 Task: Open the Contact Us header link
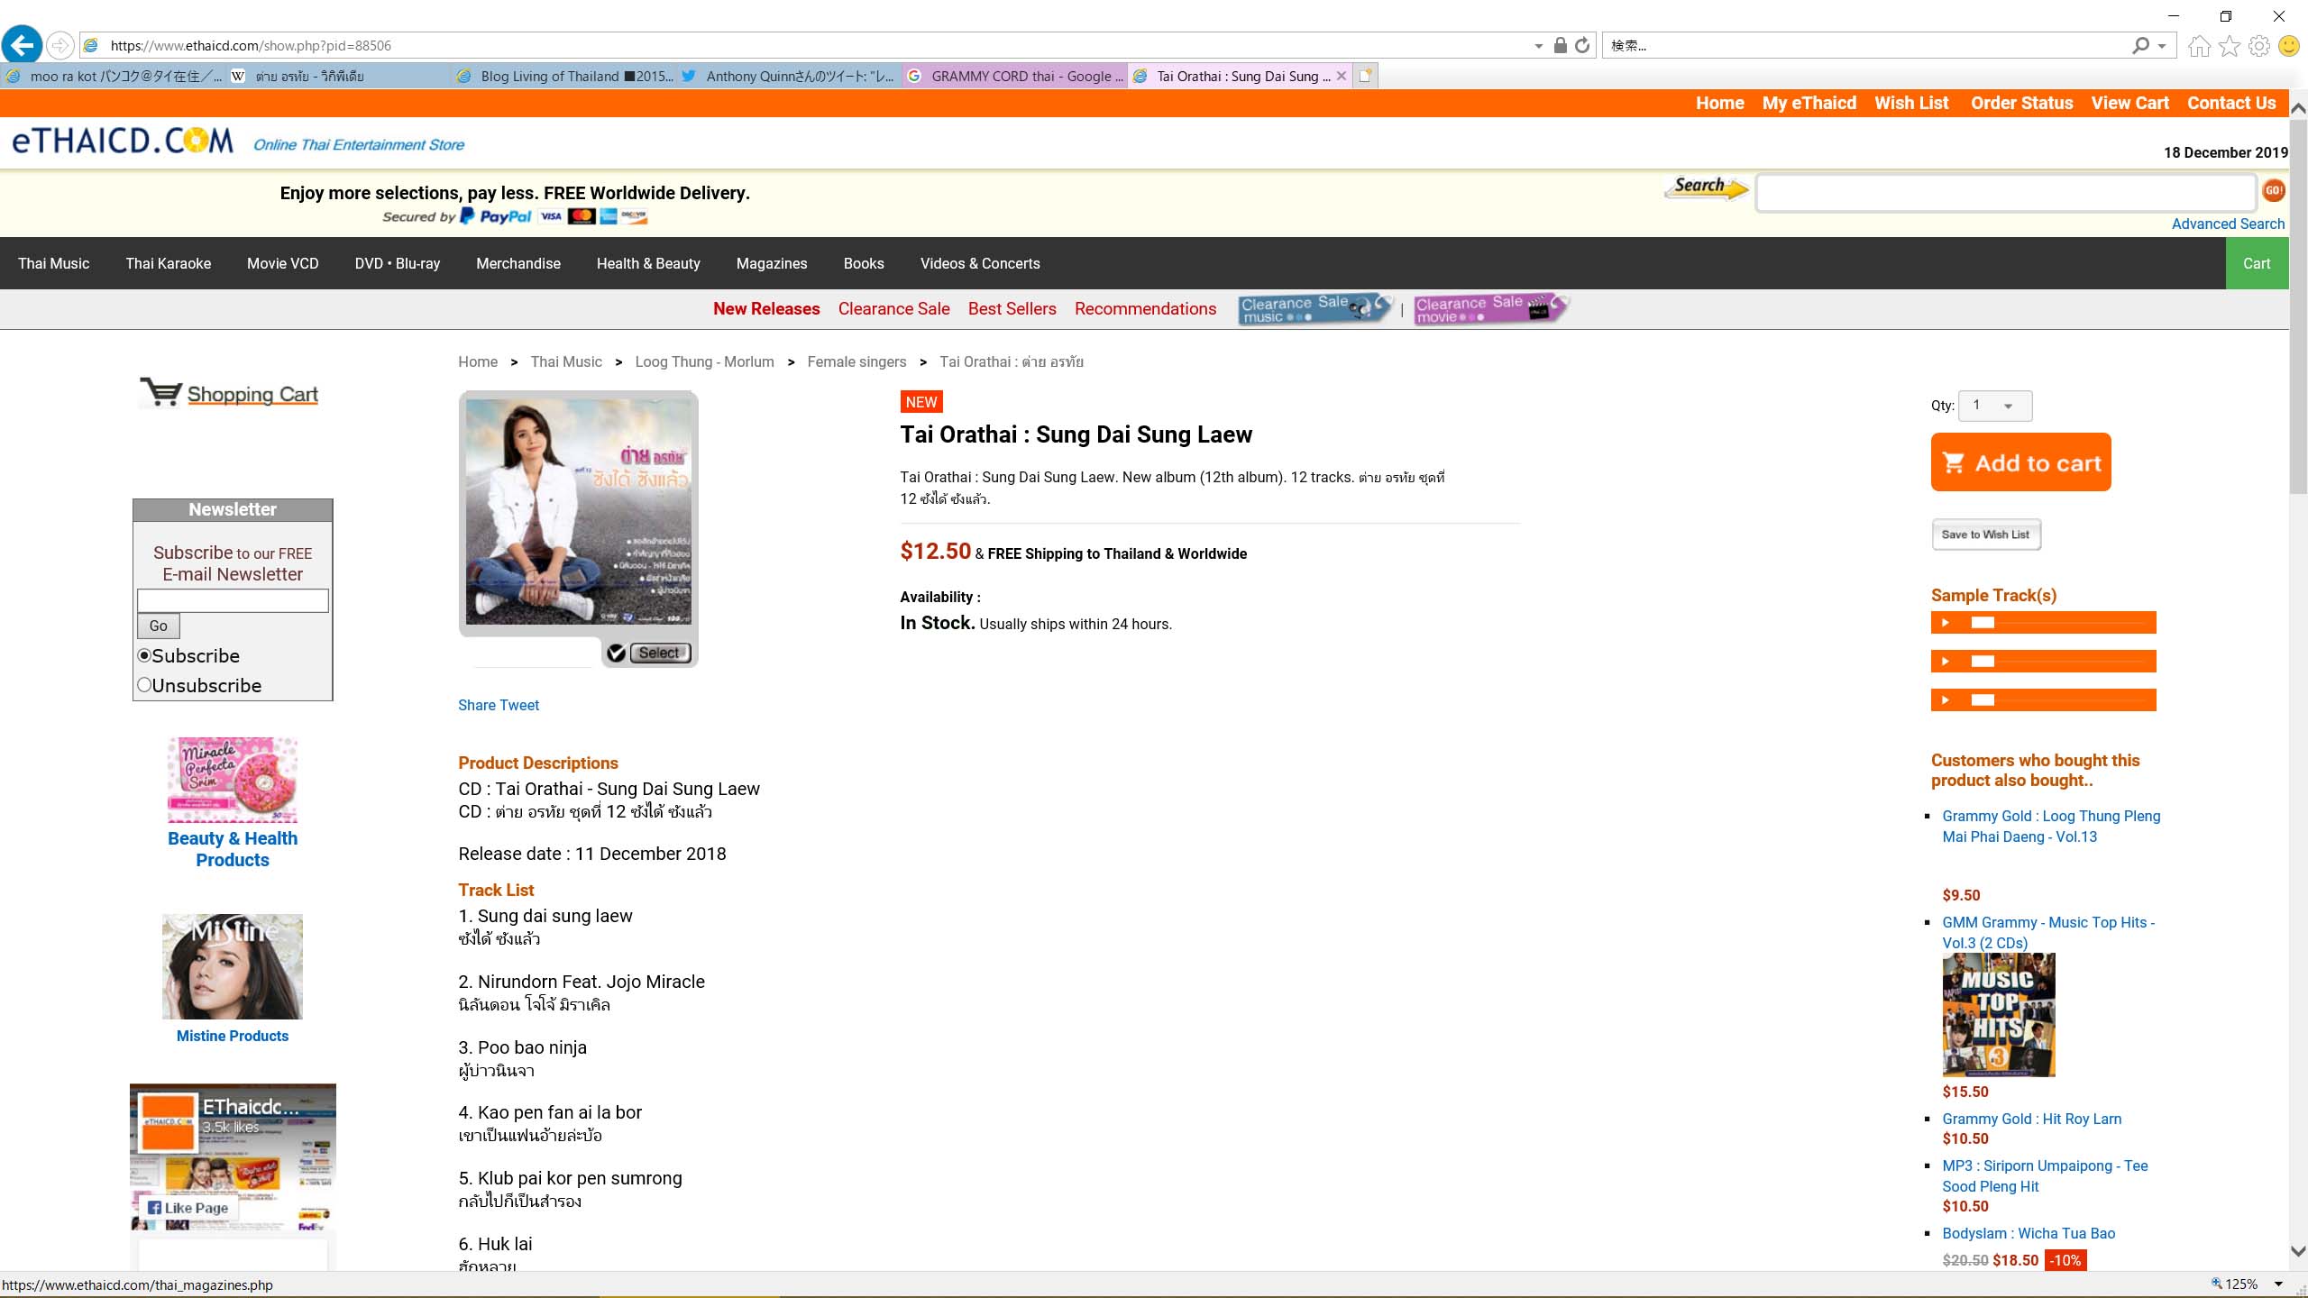click(x=2231, y=103)
